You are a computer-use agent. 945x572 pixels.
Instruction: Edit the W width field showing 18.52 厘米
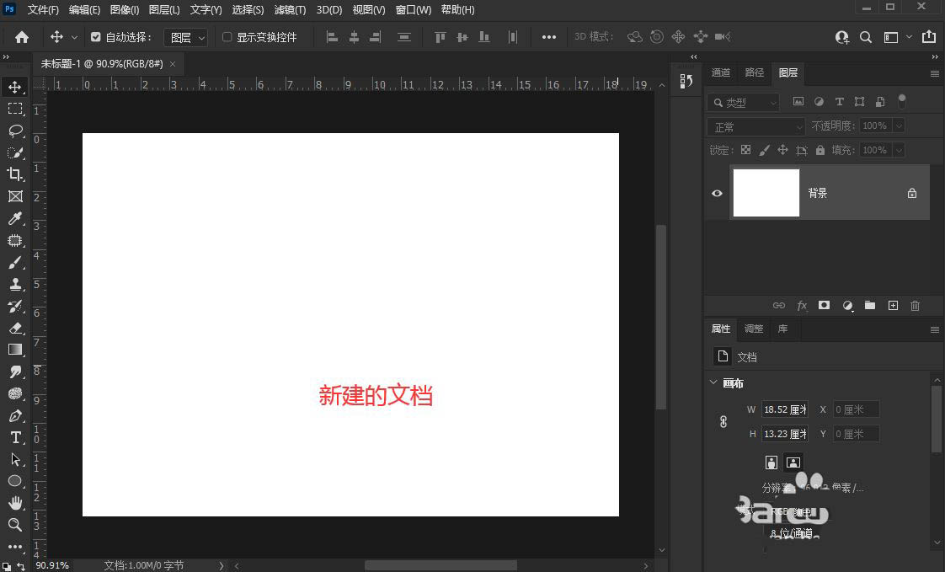point(784,409)
